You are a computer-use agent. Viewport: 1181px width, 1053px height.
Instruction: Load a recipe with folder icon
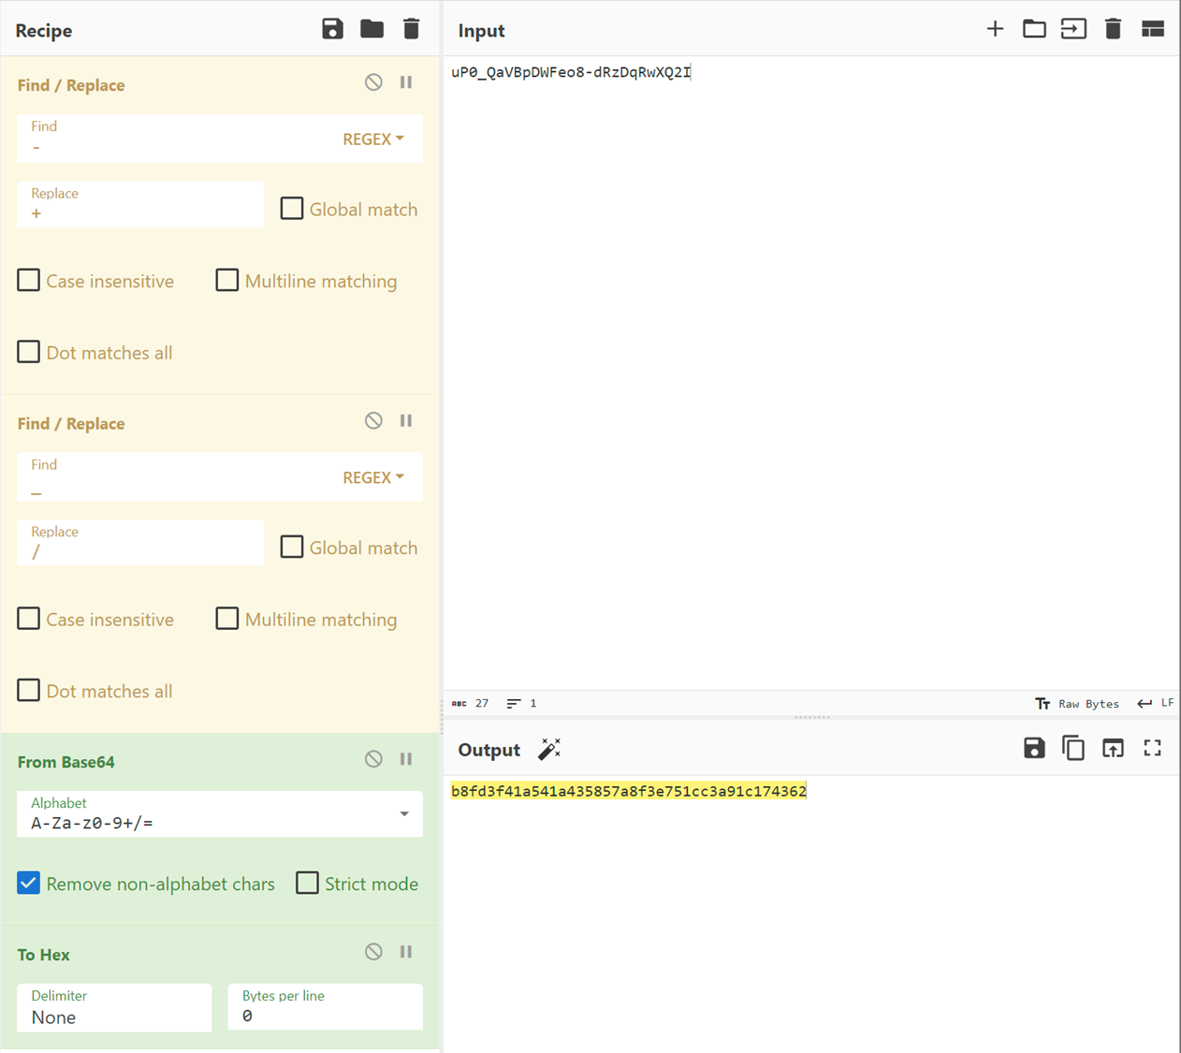(372, 29)
